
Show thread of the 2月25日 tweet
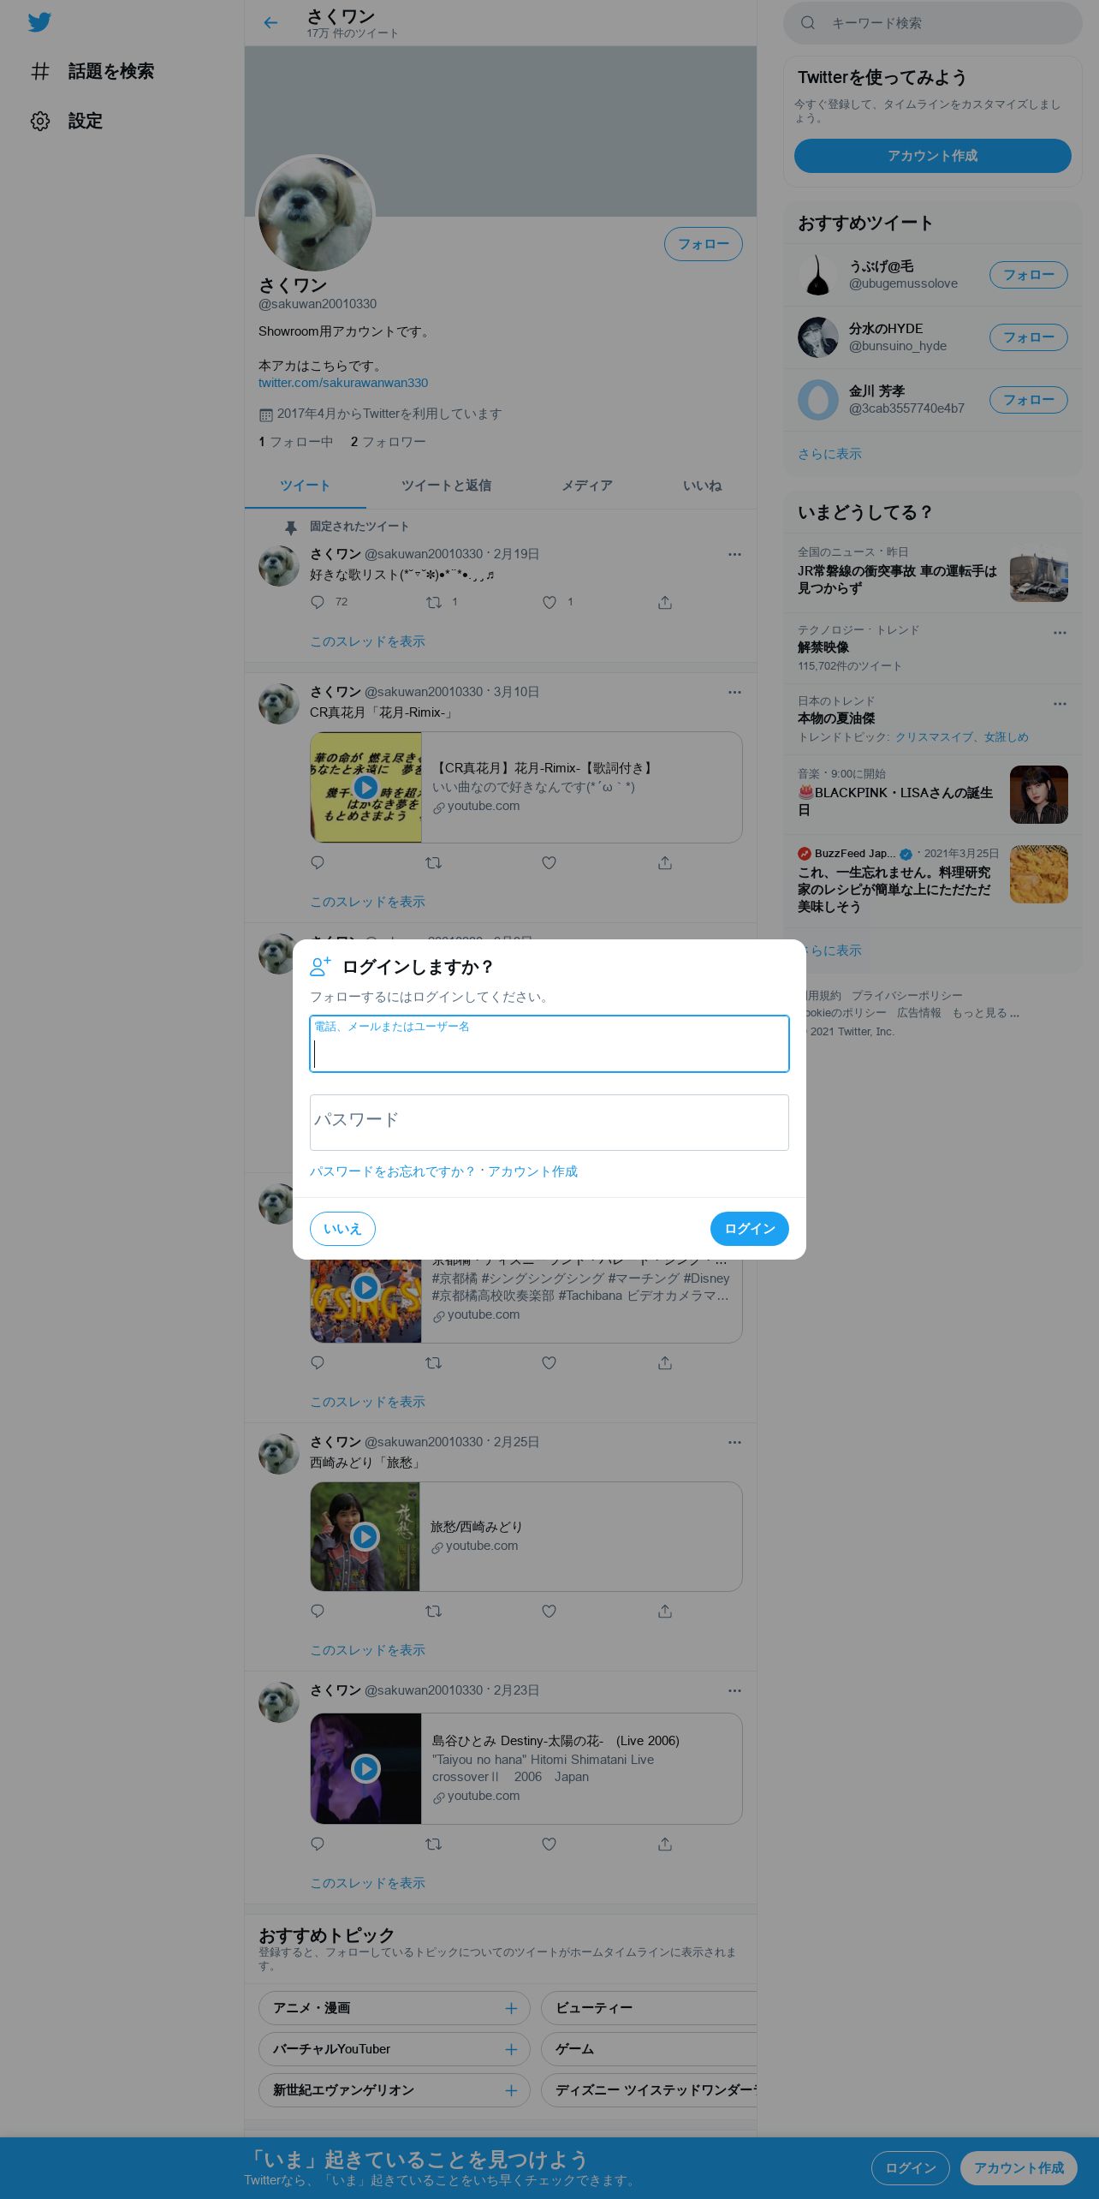[367, 1650]
